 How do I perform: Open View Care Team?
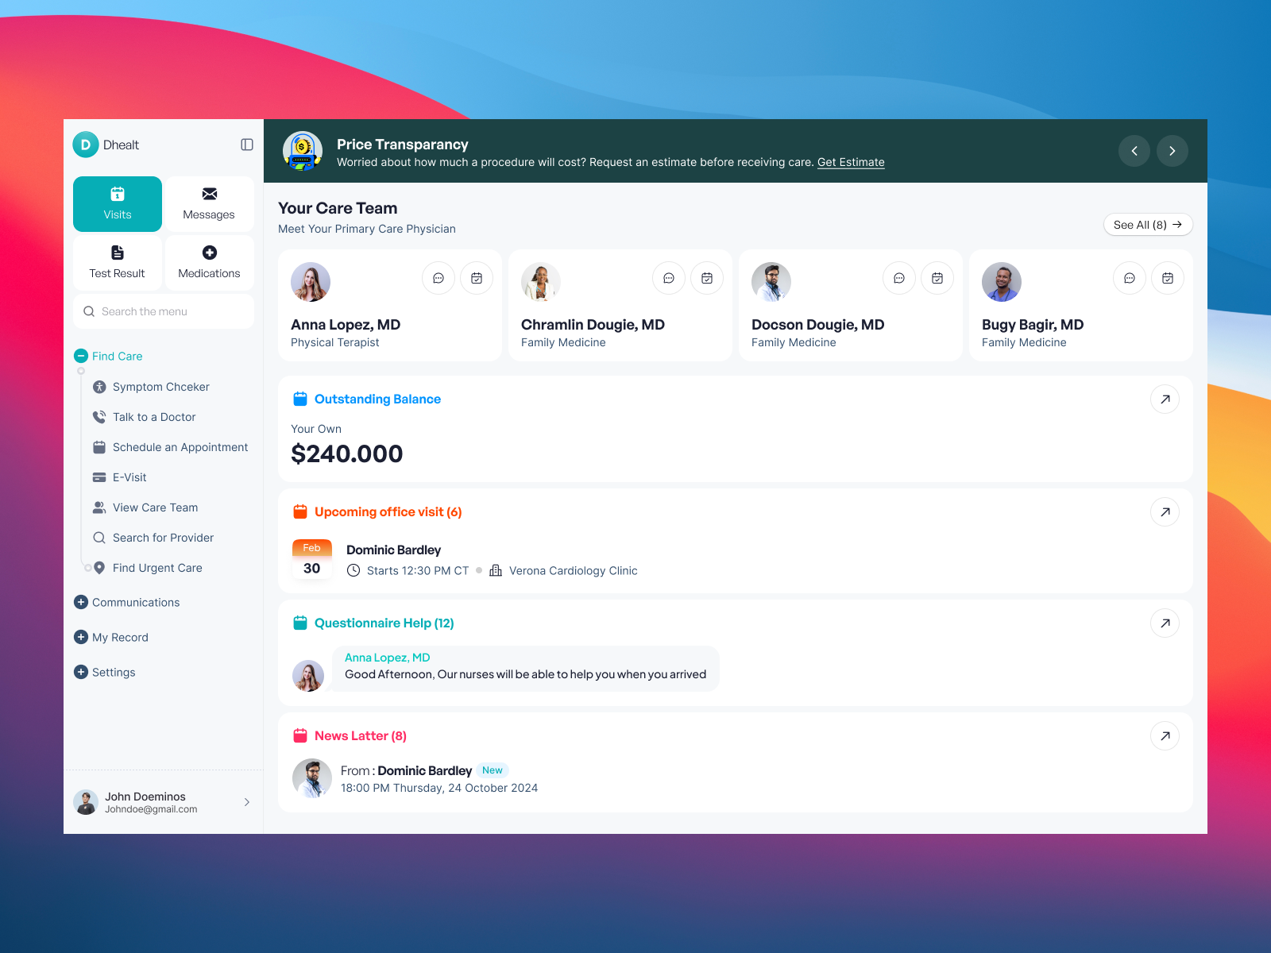(x=145, y=507)
